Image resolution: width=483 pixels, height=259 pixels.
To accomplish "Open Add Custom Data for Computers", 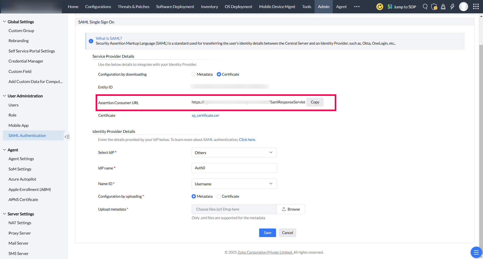I will (x=36, y=81).
